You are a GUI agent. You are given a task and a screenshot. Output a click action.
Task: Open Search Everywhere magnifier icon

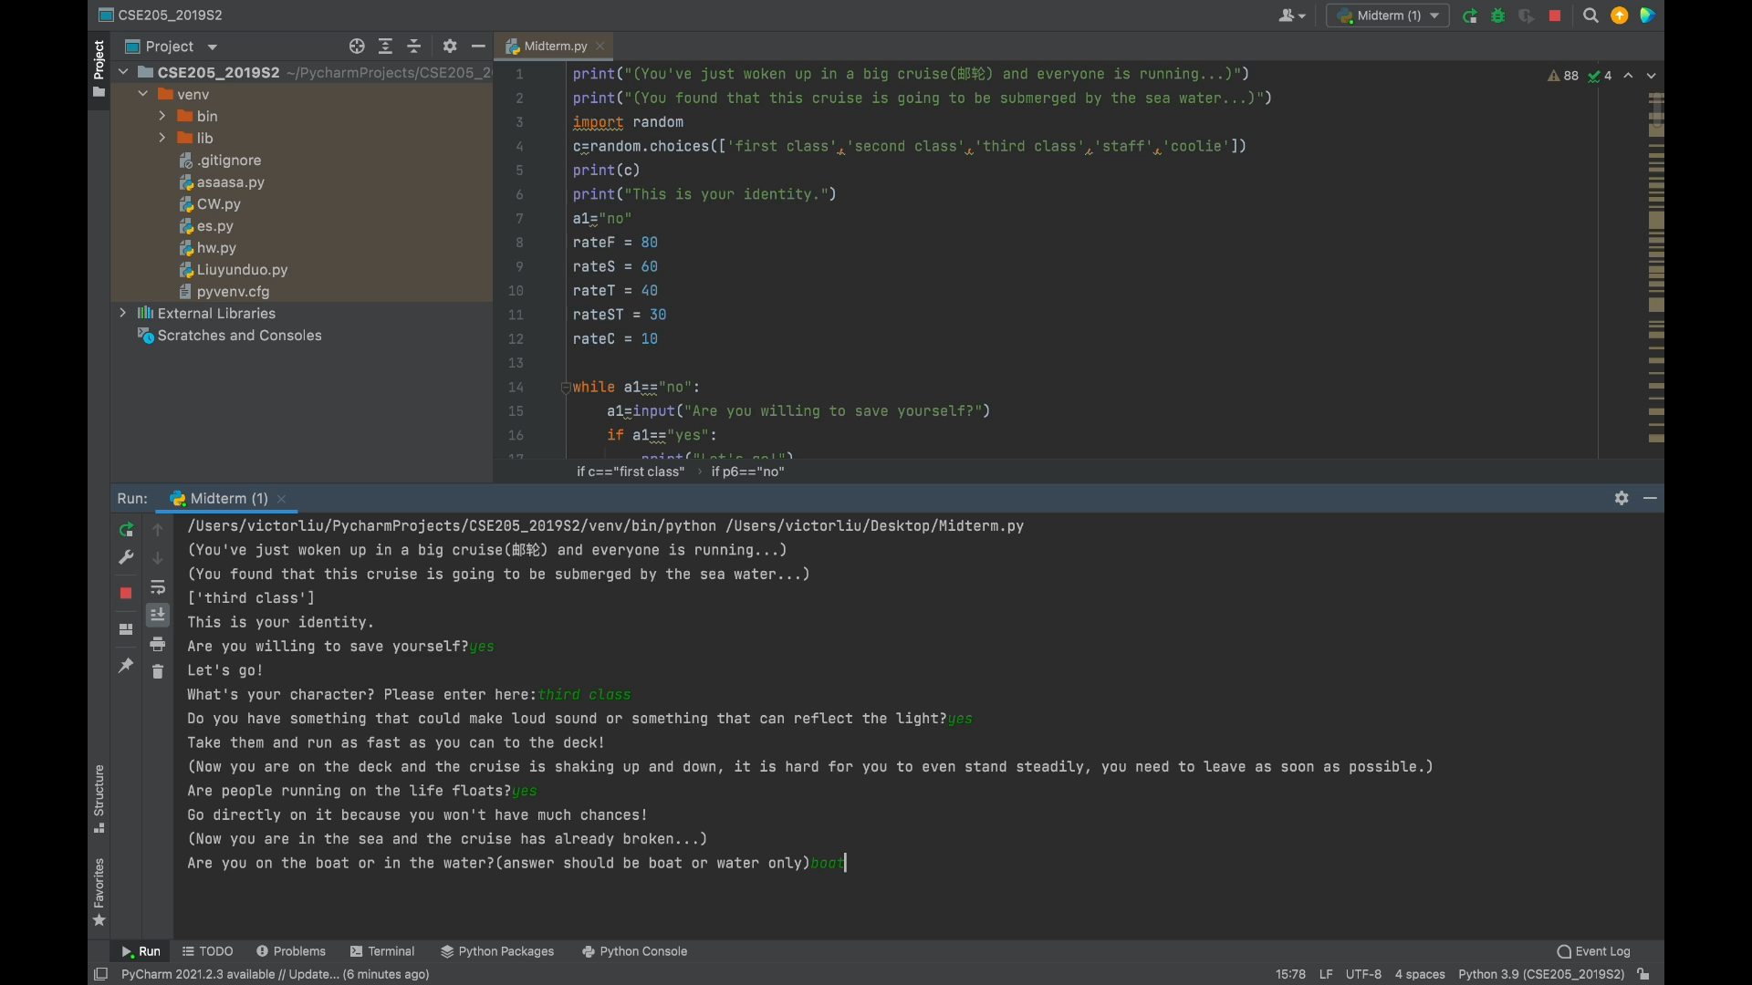(1590, 16)
